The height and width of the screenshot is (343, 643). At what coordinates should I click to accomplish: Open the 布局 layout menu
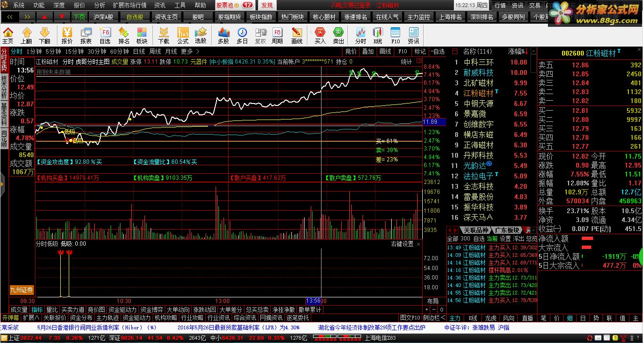click(x=433, y=301)
